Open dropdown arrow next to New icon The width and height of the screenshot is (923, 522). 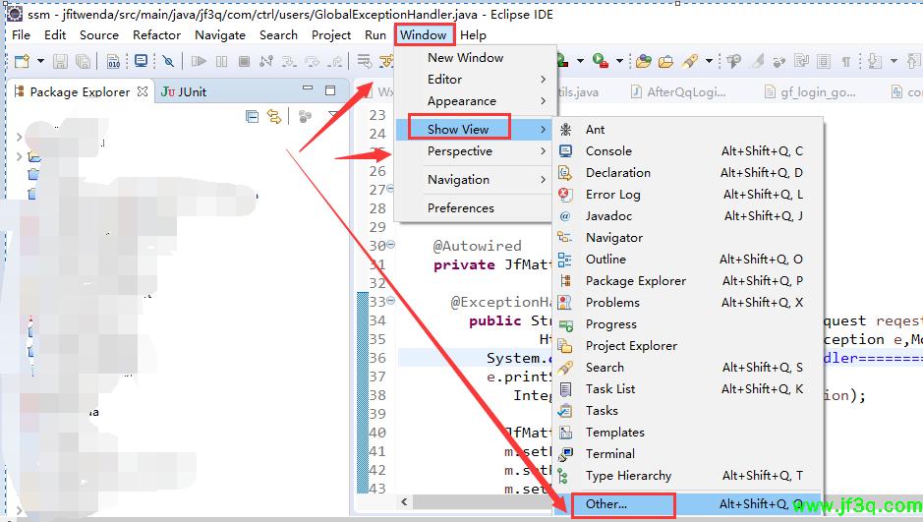pos(40,61)
